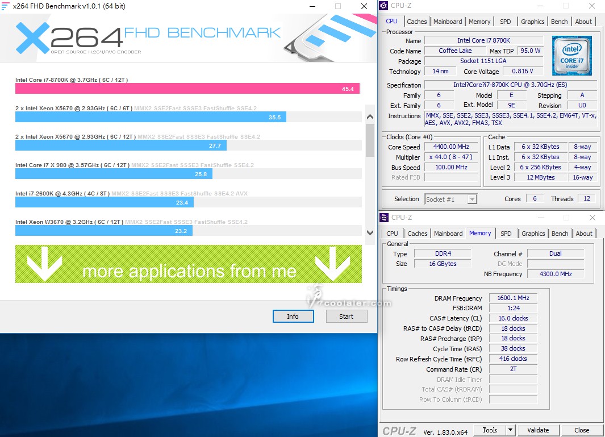Start the x264 benchmark with the Start button
605x437 pixels.
[x=347, y=317]
